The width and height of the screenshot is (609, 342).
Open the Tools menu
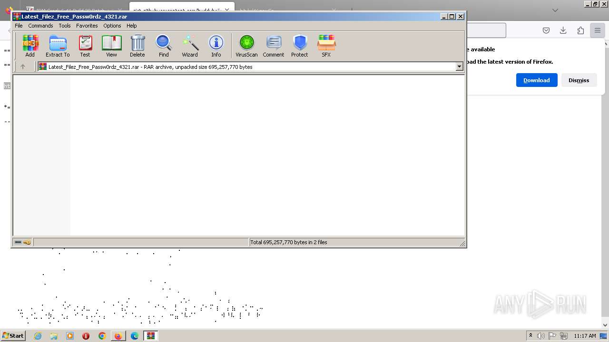pos(65,26)
